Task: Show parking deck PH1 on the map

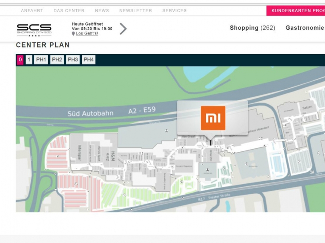Action: (41, 60)
